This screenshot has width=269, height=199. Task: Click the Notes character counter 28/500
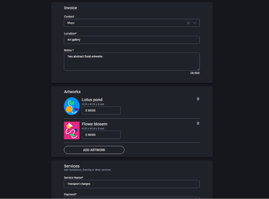[x=195, y=73]
